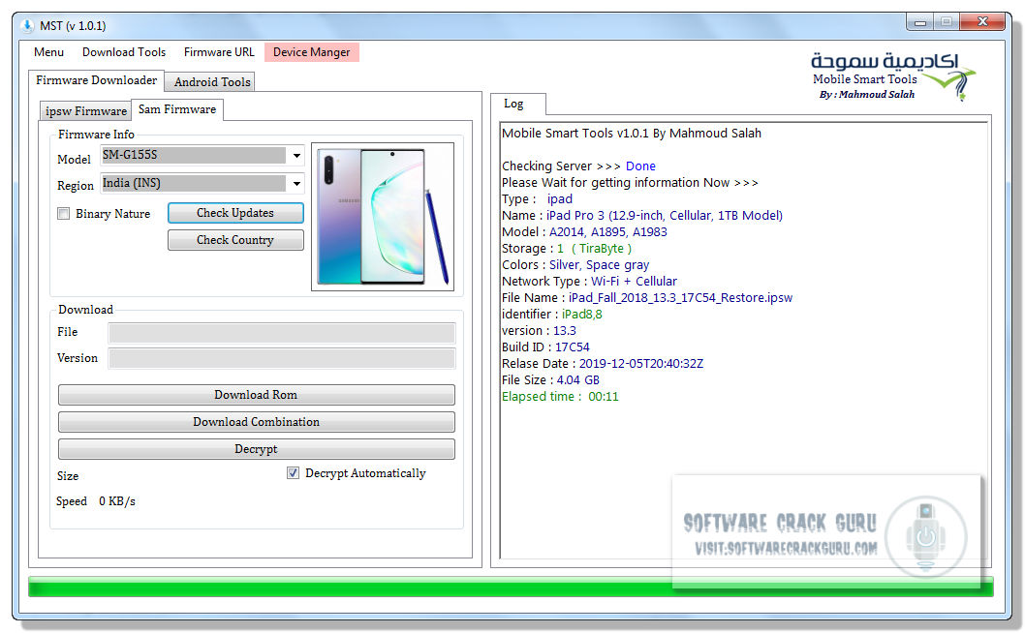Click file name iPad_Fall_2018_13.3_17C54_Restore.ipsw
The width and height of the screenshot is (1025, 633).
(680, 298)
